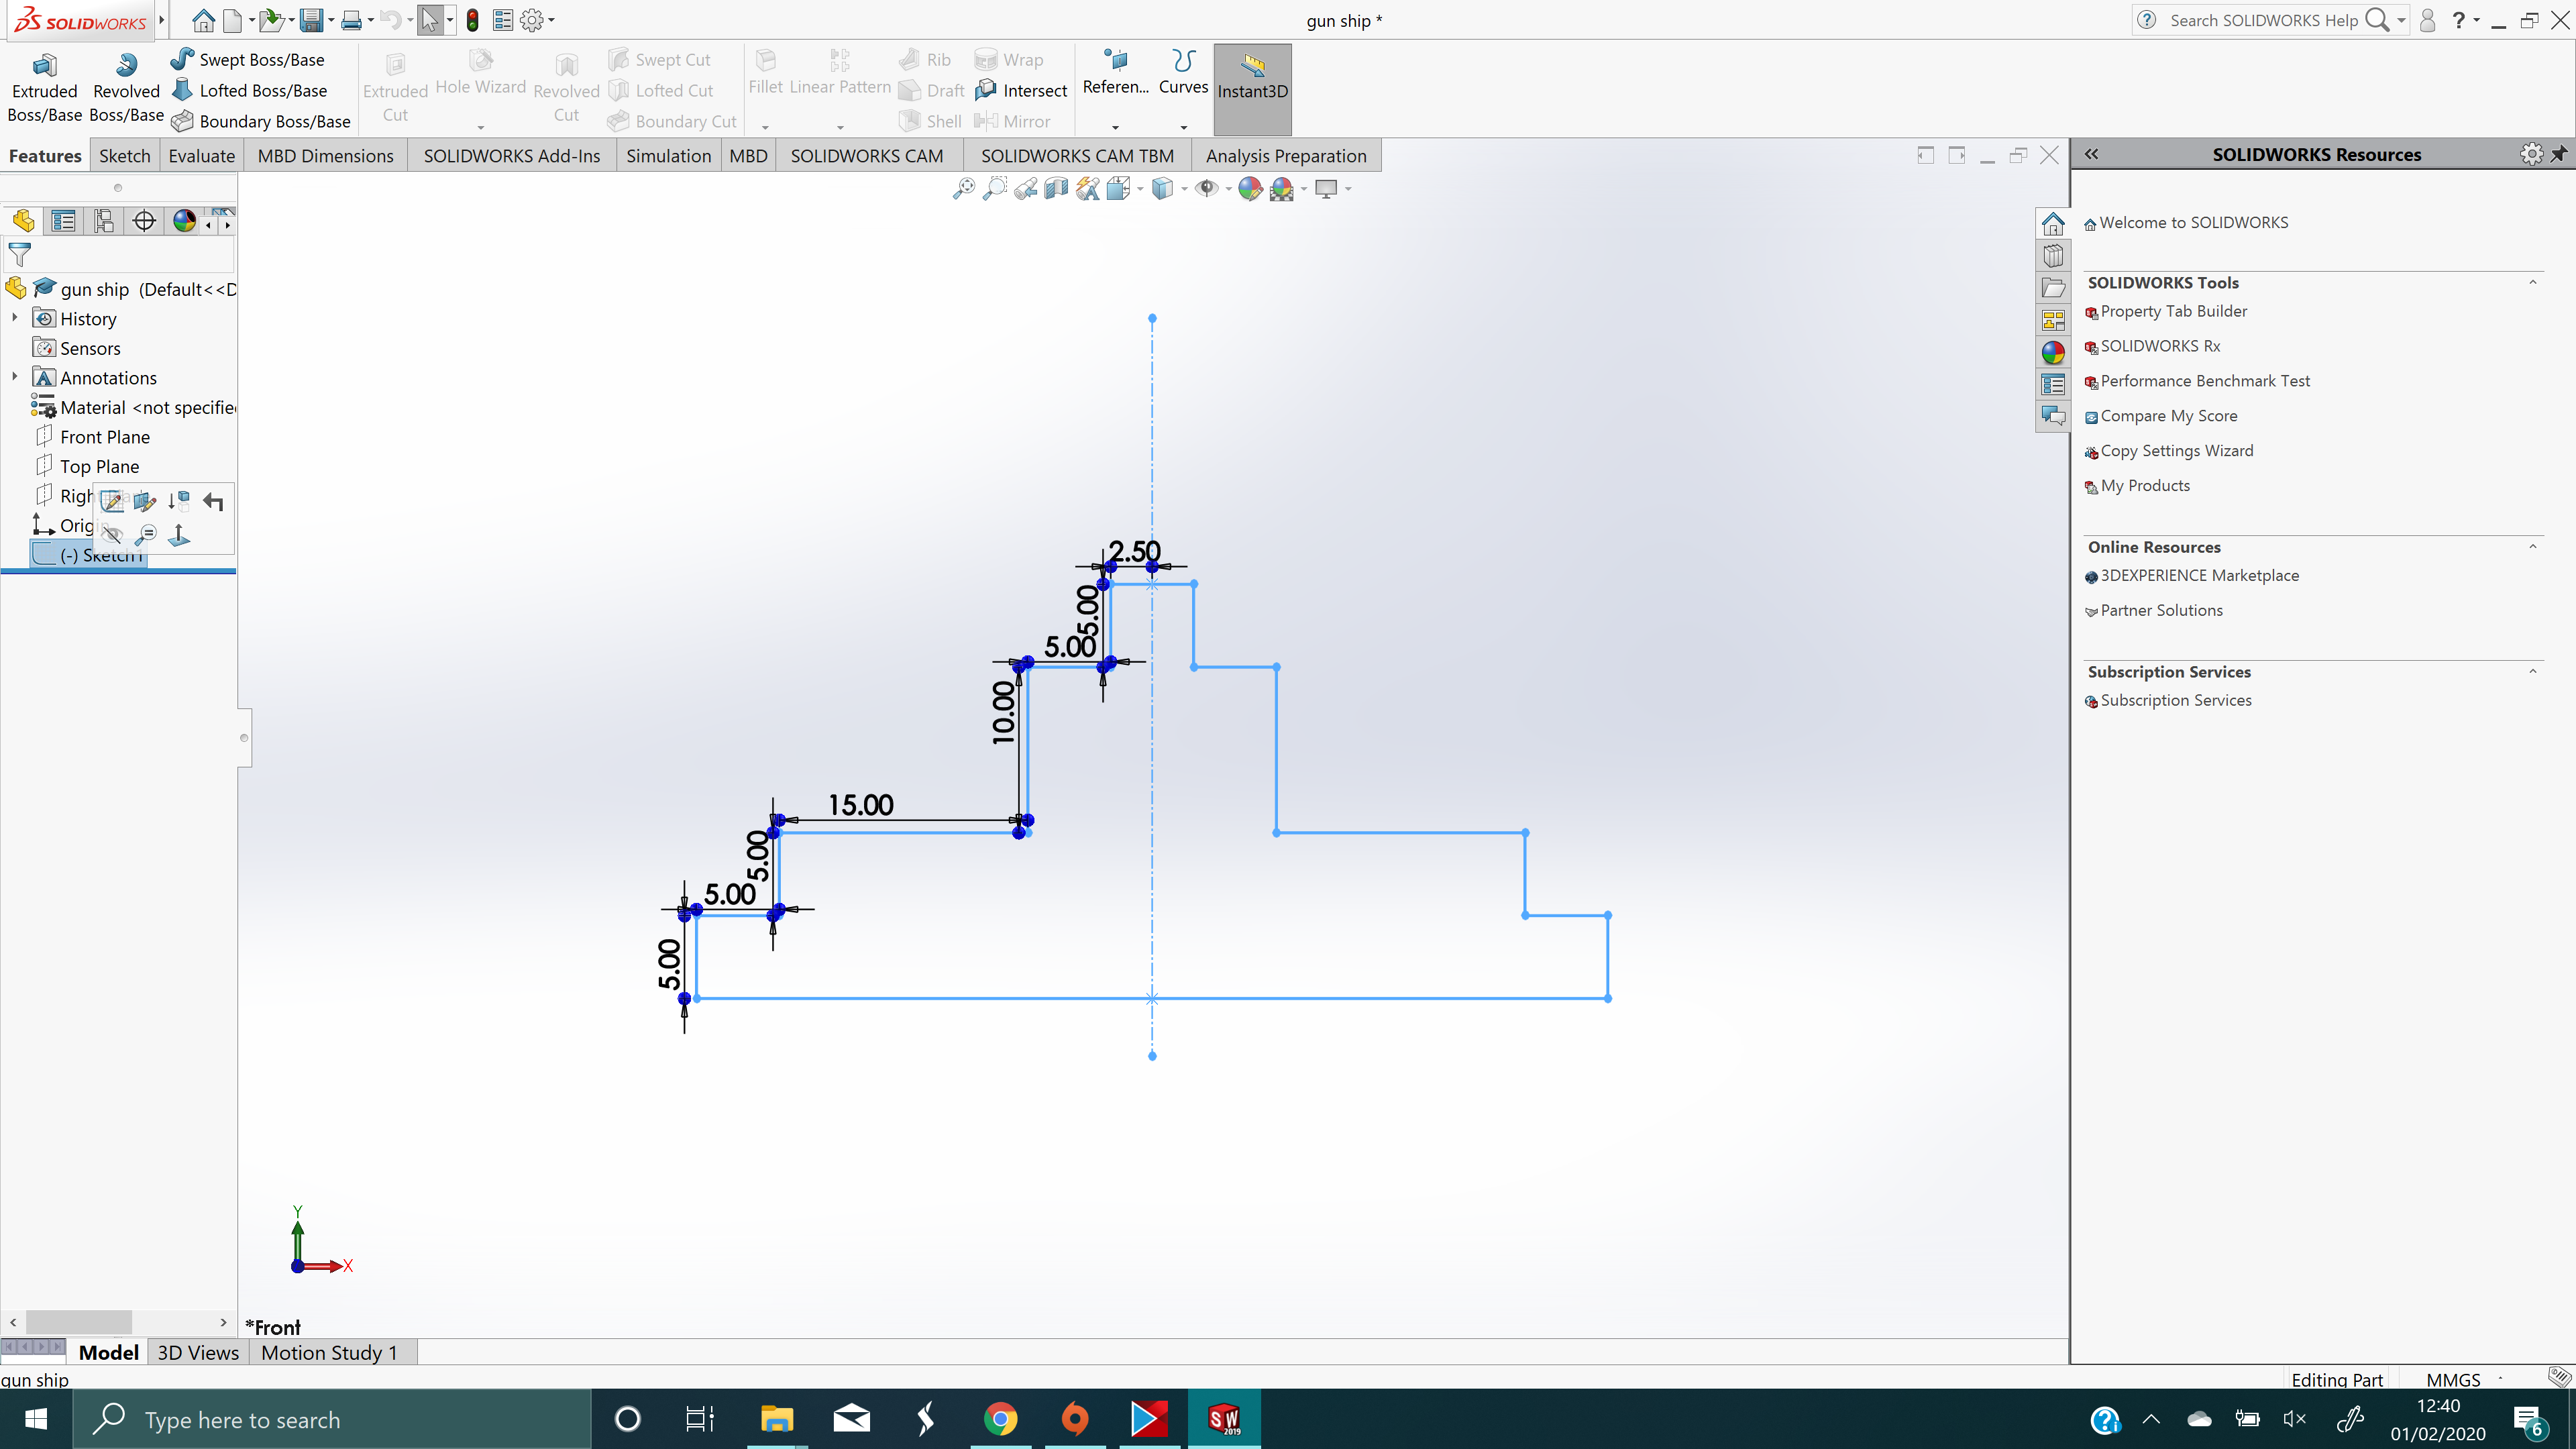Viewport: 2576px width, 1449px height.
Task: Click Dynamic Annotation Views icon
Action: (x=1087, y=188)
